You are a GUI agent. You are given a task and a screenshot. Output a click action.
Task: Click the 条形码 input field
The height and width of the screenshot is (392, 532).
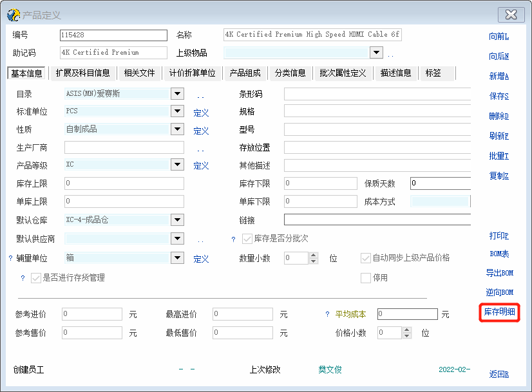[377, 94]
